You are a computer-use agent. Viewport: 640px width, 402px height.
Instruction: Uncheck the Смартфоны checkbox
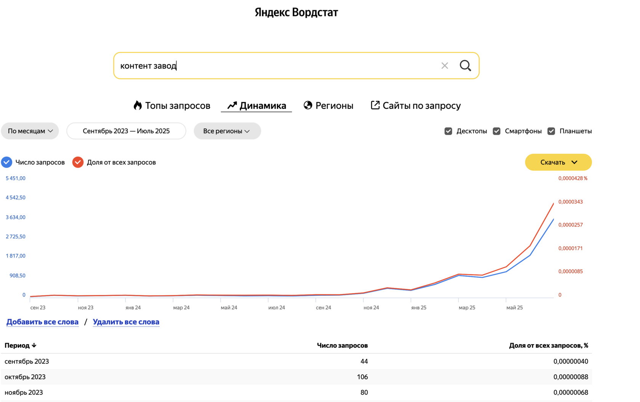click(497, 131)
